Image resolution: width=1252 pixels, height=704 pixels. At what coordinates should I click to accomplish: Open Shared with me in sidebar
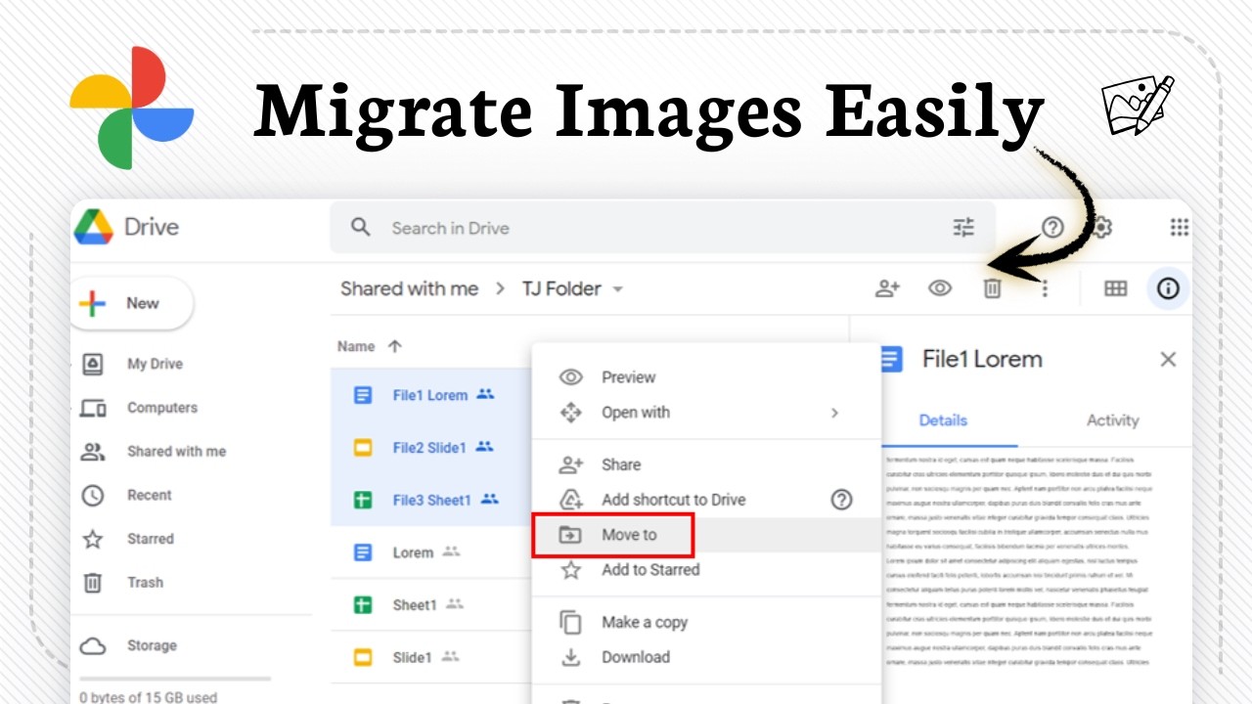(176, 452)
